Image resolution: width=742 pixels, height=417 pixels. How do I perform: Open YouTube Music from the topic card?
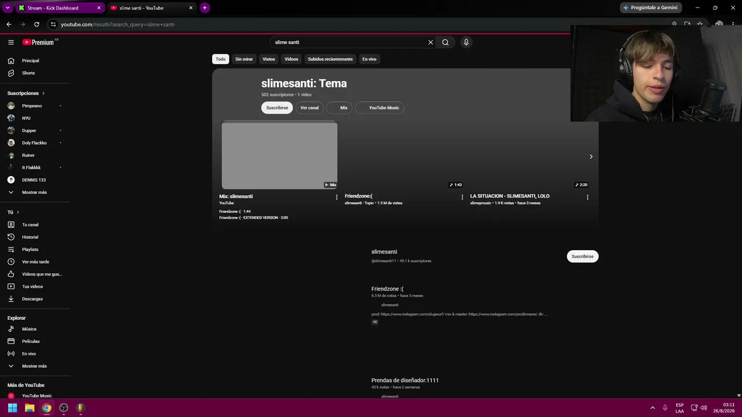tap(380, 108)
